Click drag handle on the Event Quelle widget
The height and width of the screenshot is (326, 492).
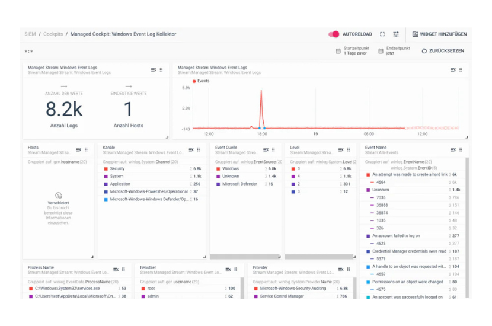click(273, 150)
